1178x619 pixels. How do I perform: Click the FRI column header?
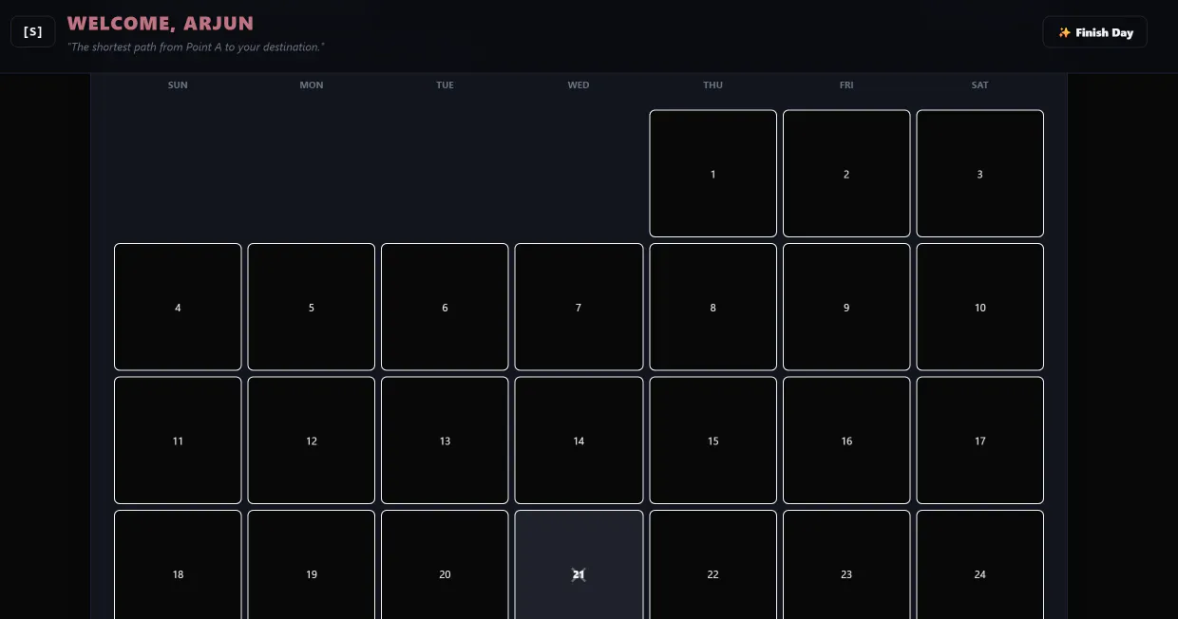(x=846, y=85)
